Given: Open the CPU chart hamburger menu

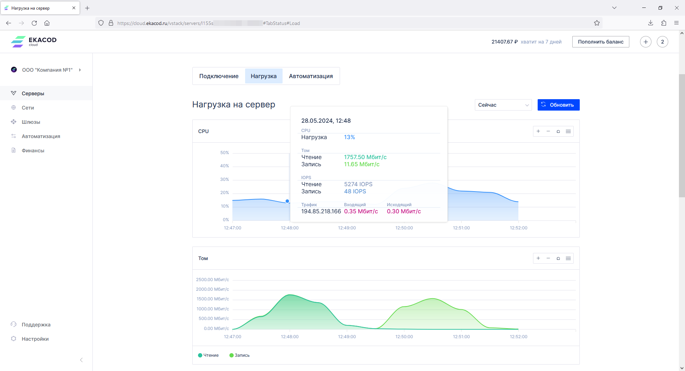Looking at the screenshot, I should (568, 131).
